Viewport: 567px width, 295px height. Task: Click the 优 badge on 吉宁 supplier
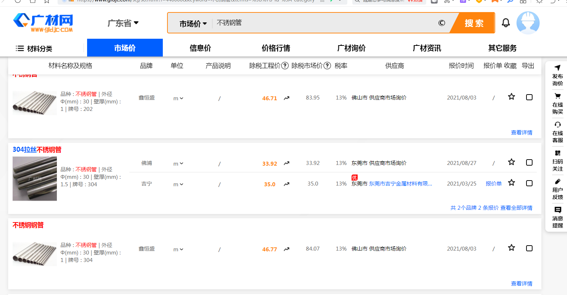354,177
